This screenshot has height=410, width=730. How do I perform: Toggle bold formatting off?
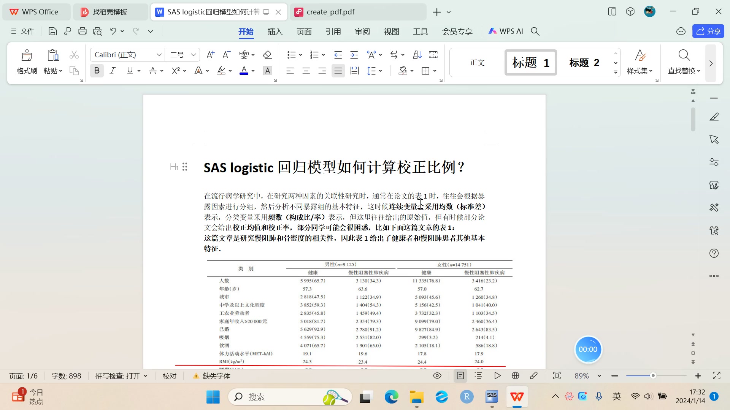97,71
